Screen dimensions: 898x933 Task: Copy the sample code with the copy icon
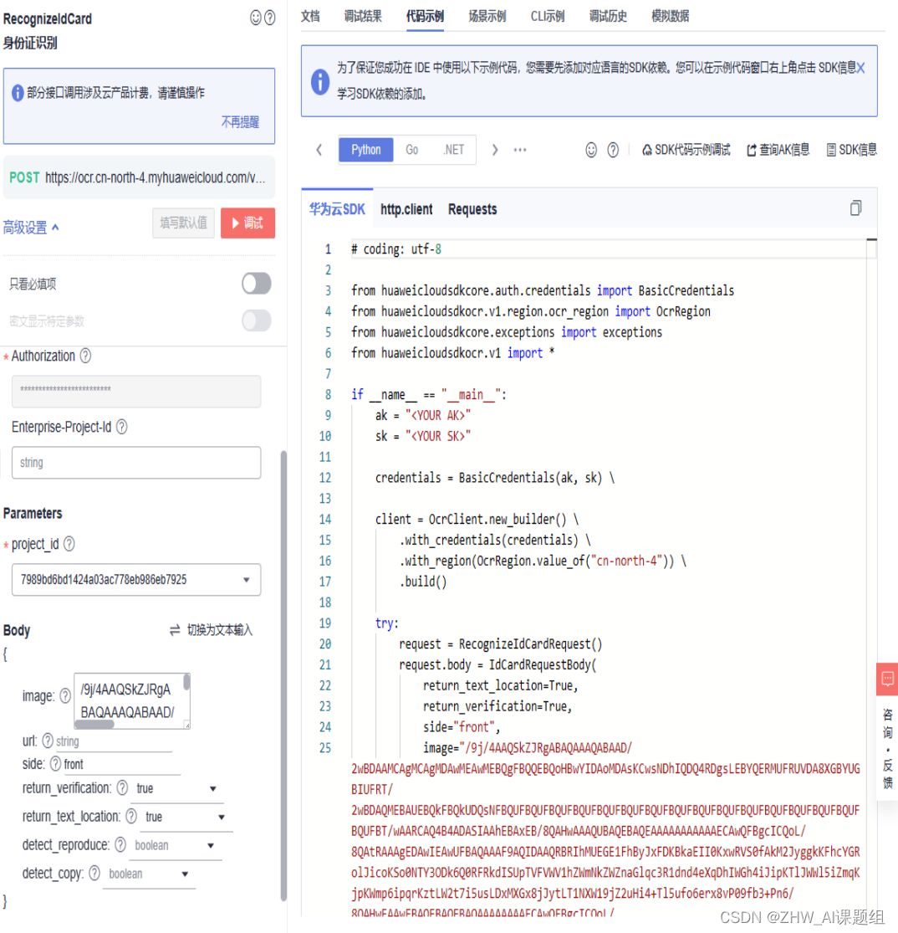click(856, 208)
